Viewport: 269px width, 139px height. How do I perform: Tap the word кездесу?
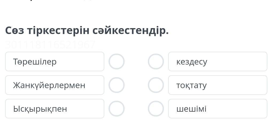pos(192,62)
